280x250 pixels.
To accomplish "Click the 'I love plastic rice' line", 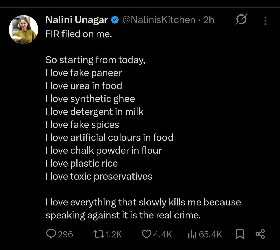I will point(82,163).
